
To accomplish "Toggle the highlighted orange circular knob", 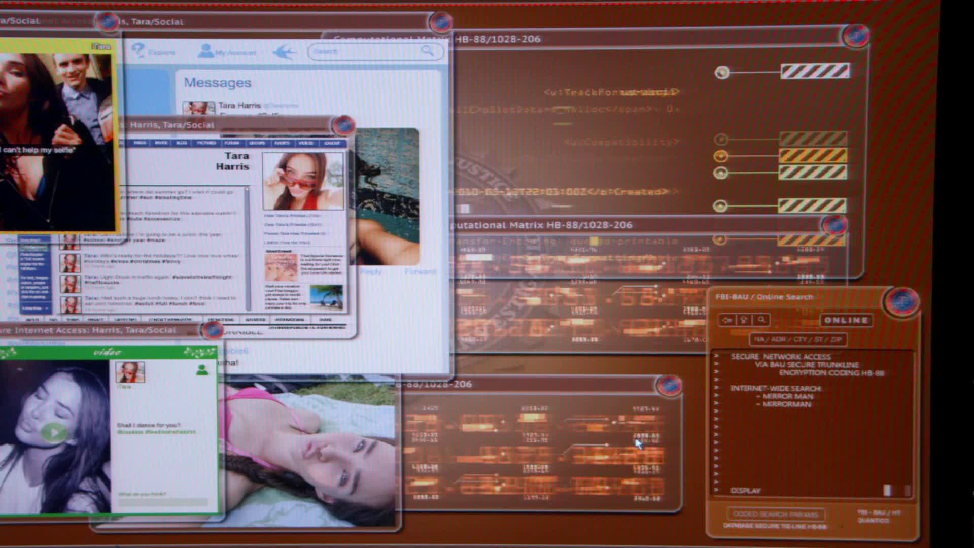I will pyautogui.click(x=721, y=156).
